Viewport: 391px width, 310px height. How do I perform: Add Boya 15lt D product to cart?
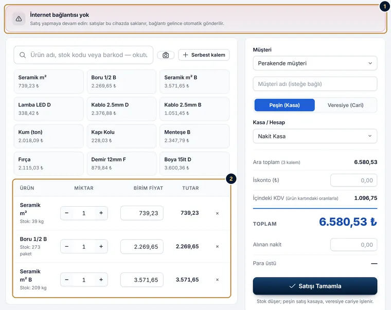tap(194, 163)
